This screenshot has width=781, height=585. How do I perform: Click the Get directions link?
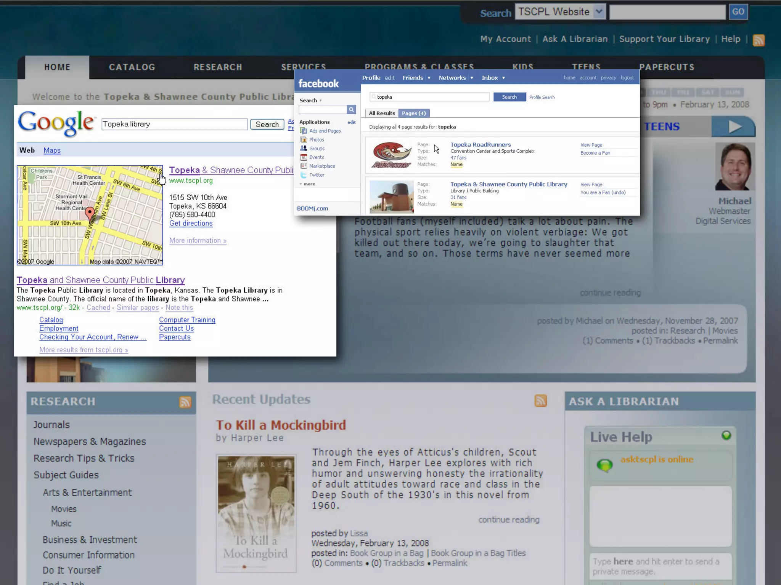point(191,224)
